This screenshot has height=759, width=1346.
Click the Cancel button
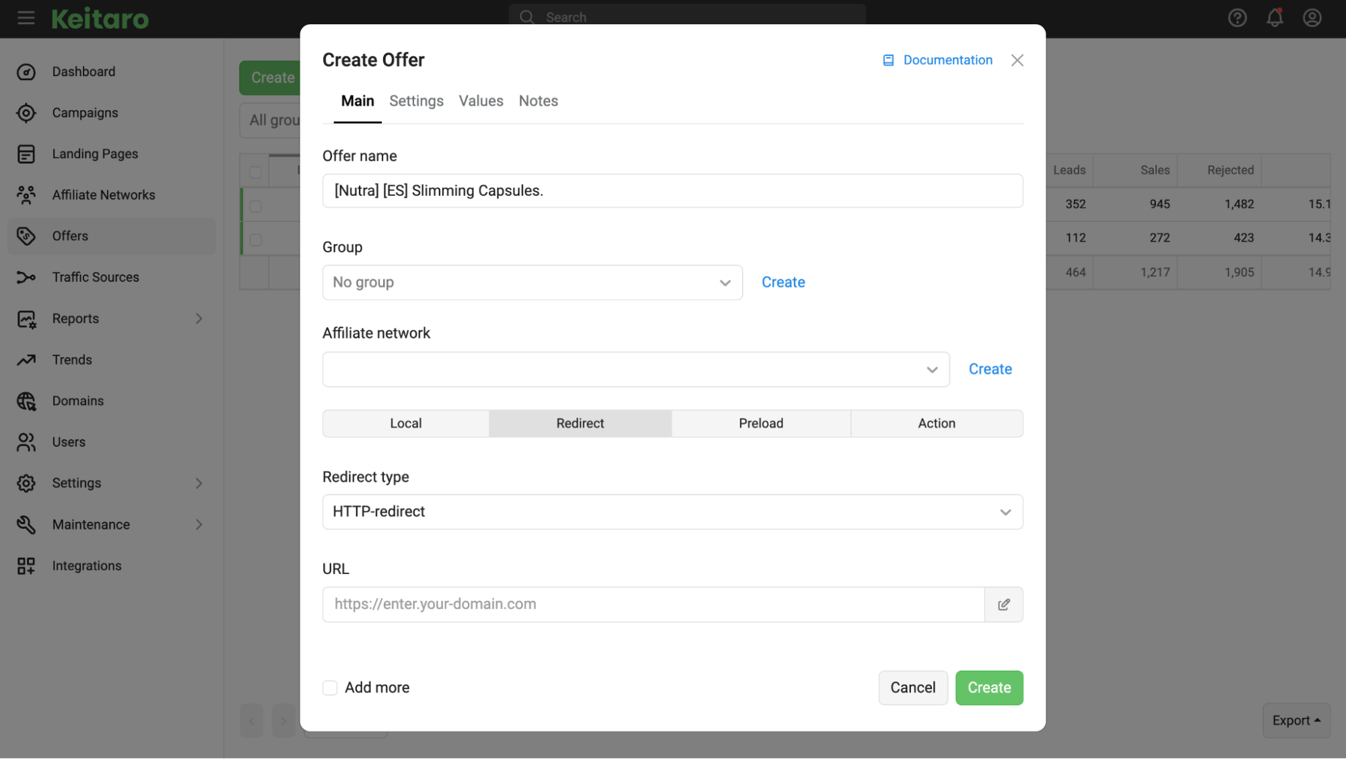tap(912, 688)
